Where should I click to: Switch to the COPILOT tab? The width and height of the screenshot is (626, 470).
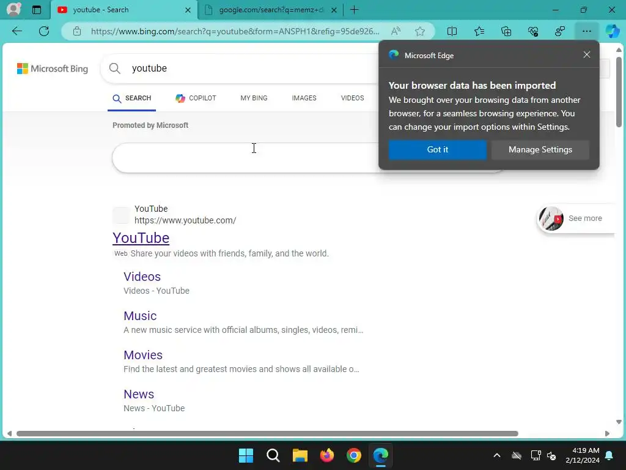pos(196,99)
